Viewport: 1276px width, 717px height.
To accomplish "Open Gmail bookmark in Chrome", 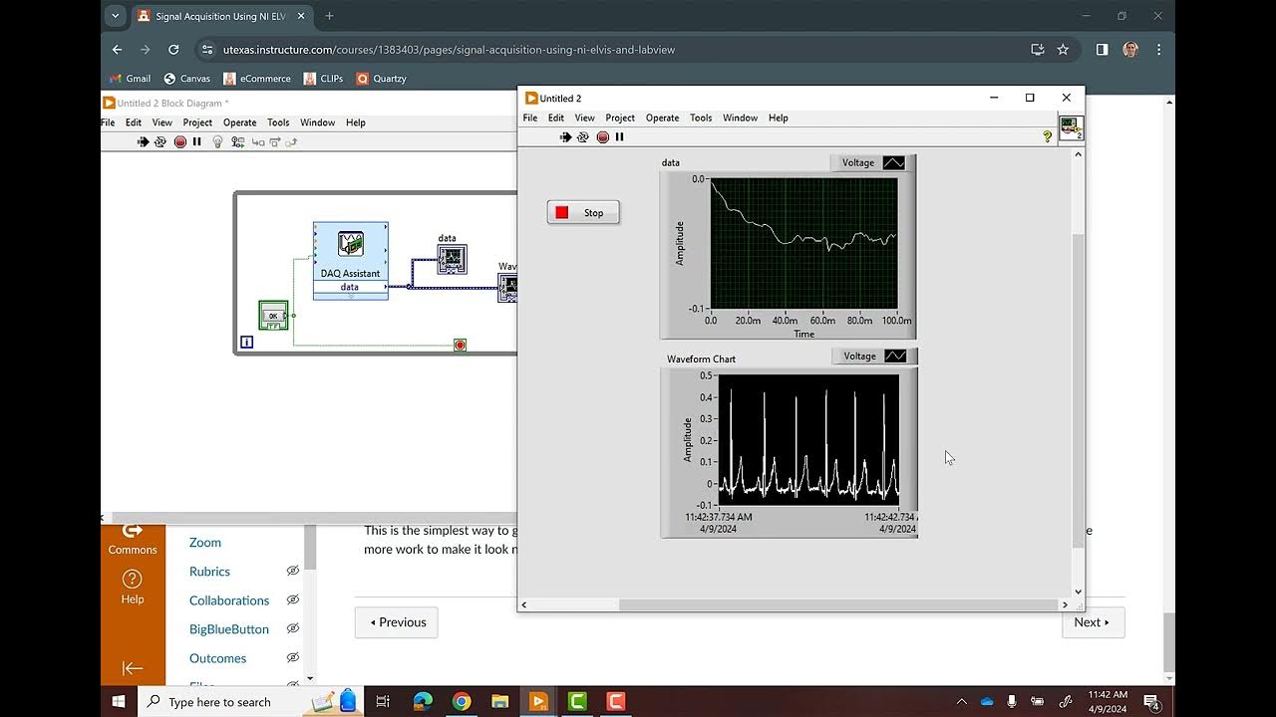I will tap(130, 79).
